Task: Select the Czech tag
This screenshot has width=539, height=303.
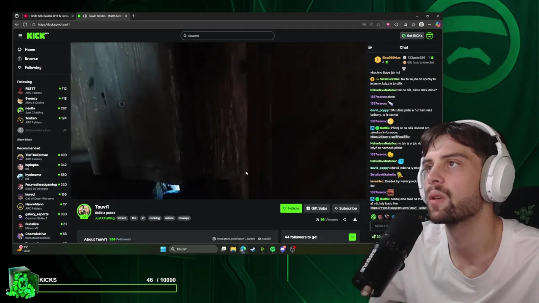Action: pyautogui.click(x=122, y=218)
